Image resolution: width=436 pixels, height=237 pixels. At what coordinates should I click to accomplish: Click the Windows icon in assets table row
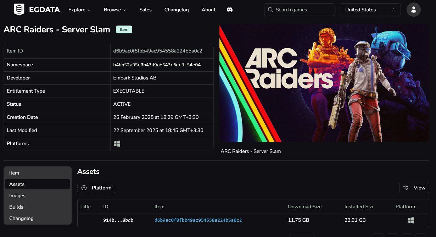coord(411,220)
